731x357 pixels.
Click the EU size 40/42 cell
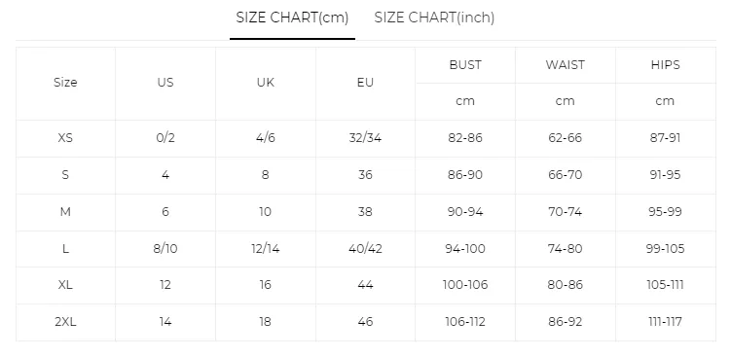pos(365,248)
